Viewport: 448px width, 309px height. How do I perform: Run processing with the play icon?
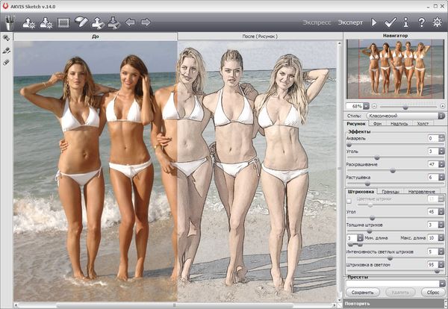coord(375,22)
